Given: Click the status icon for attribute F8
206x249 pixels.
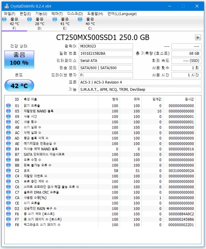Looking at the screenshot, I should point(8,225).
